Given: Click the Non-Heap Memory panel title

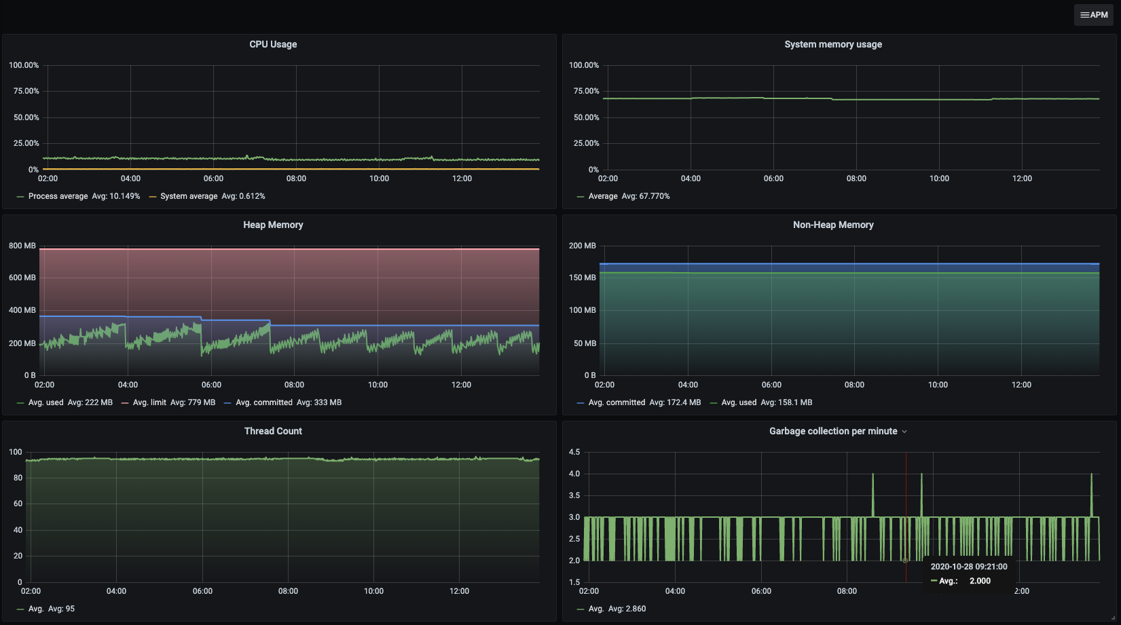Looking at the screenshot, I should click(833, 225).
